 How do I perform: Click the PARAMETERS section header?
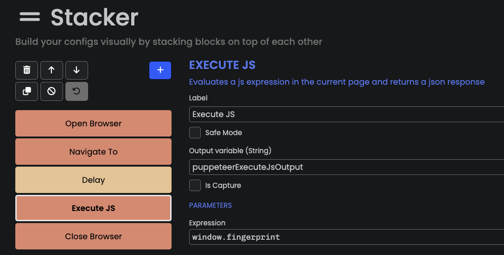point(211,205)
